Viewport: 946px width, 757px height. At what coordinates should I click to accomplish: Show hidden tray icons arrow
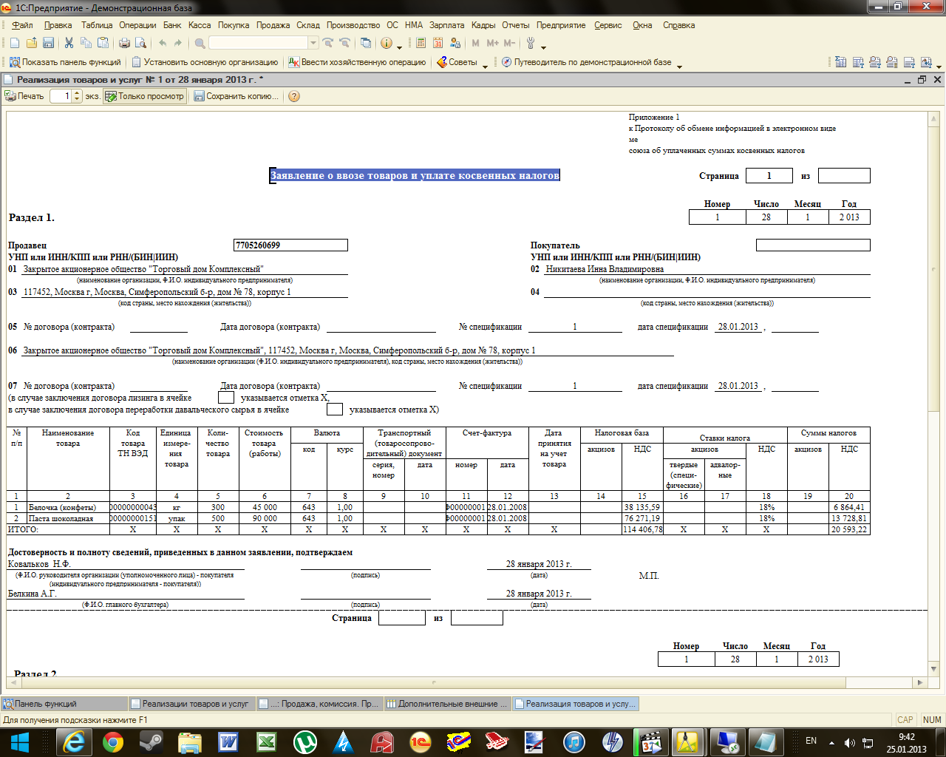coord(831,741)
